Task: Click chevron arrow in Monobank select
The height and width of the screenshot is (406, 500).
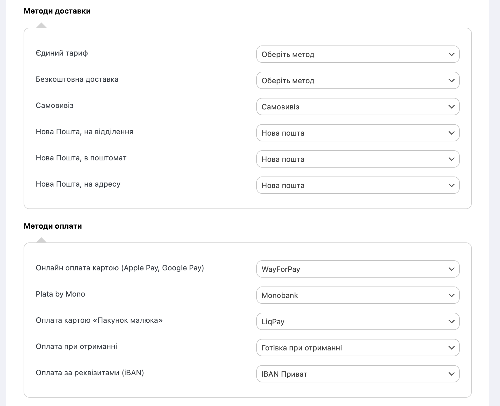Action: point(451,295)
